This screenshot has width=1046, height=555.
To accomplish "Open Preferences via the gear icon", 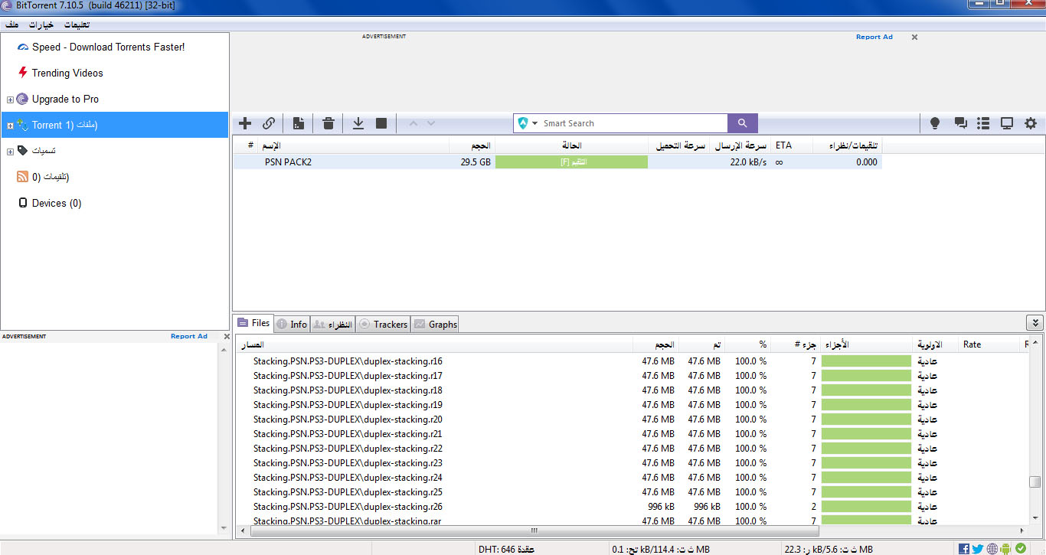I will tap(1031, 123).
